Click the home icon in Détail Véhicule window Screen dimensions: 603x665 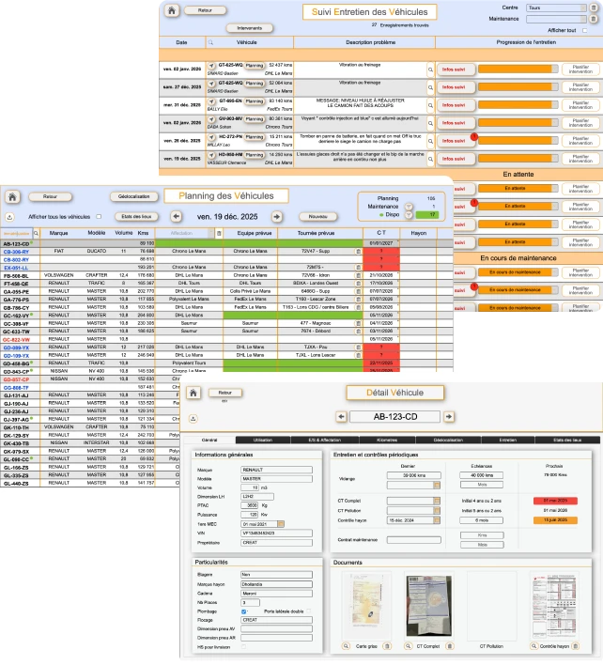(193, 394)
